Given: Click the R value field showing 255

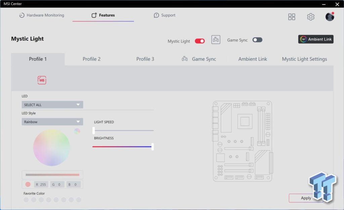Looking at the screenshot, I should pos(41,184).
